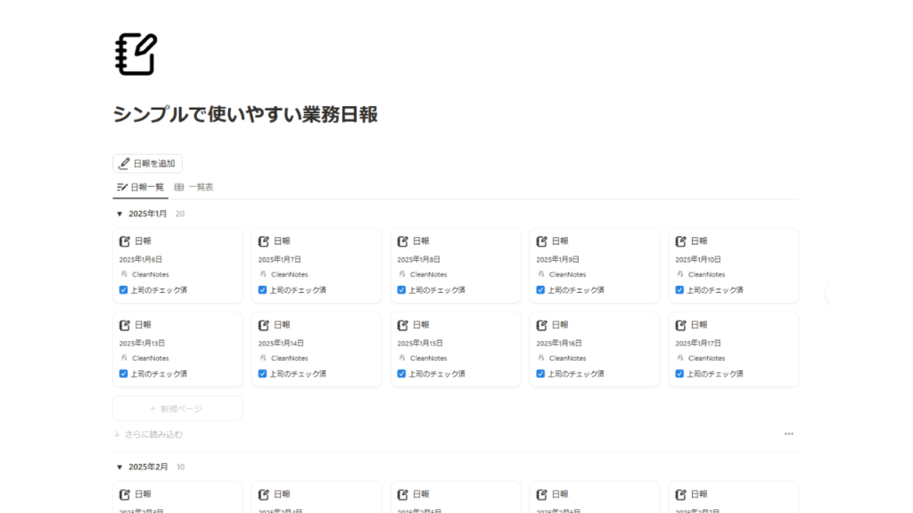Uncheck 上司のチェック済 on 2025年1月15日 card
913x513 pixels.
[402, 373]
